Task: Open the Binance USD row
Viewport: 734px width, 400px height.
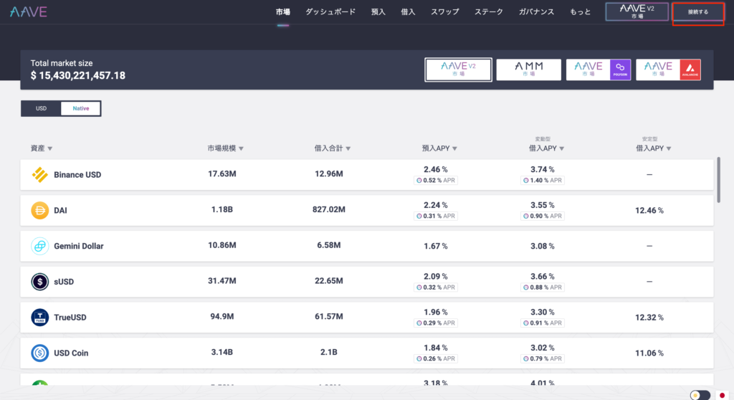Action: pyautogui.click(x=367, y=175)
